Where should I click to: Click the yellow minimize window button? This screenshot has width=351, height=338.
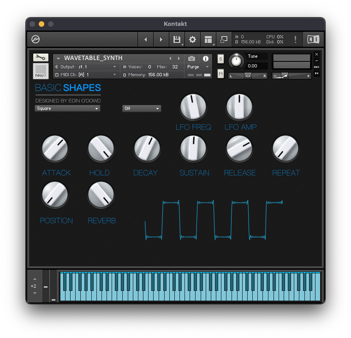coord(42,24)
